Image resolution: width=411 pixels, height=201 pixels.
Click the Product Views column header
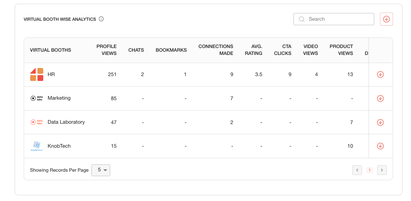(x=341, y=50)
